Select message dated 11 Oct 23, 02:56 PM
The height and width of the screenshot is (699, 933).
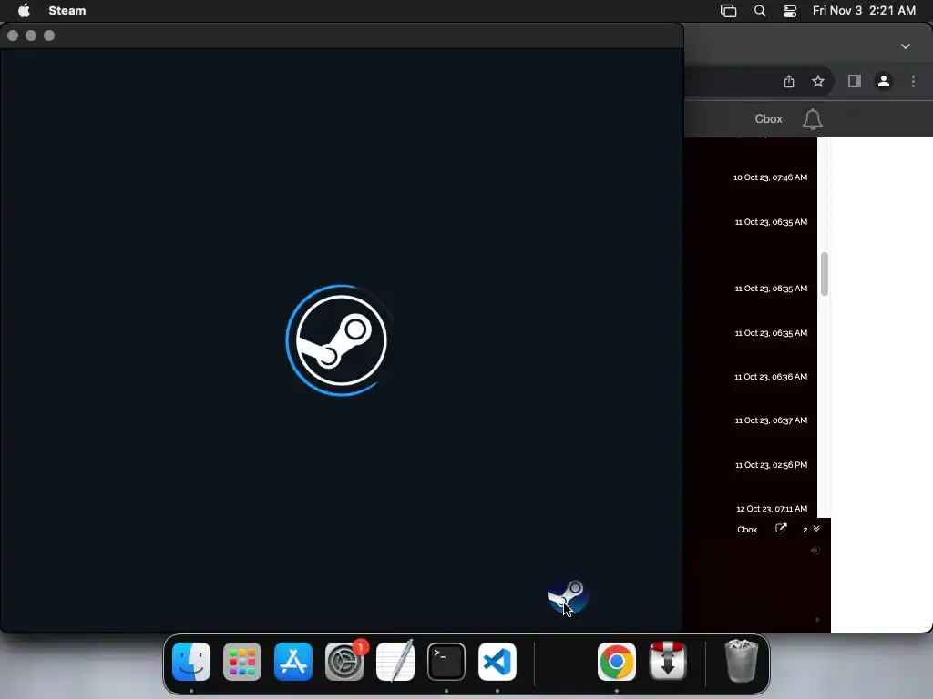(x=771, y=465)
